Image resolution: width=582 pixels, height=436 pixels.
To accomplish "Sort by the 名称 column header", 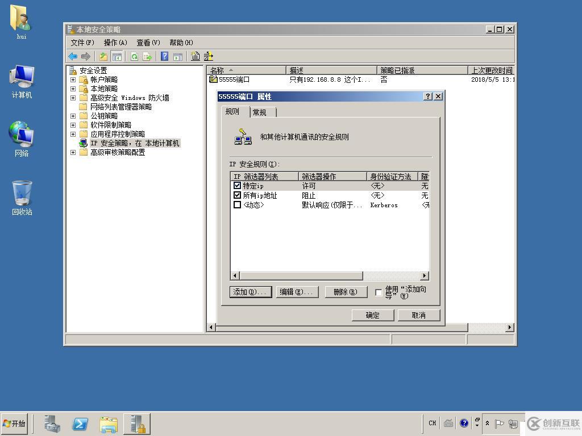I will [247, 70].
